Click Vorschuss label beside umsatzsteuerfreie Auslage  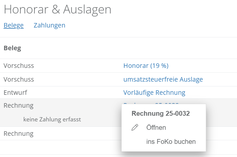(x=19, y=80)
